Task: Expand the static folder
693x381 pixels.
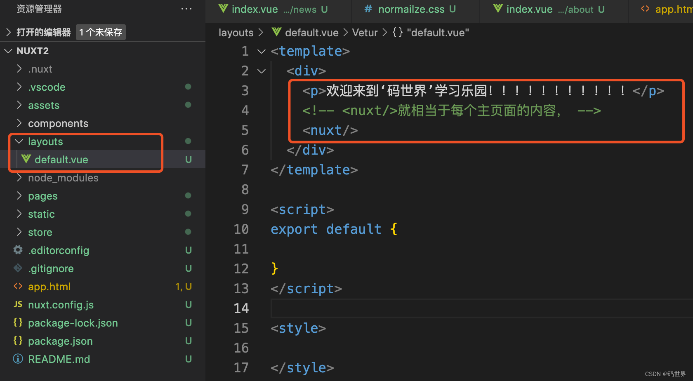Action: coord(19,214)
